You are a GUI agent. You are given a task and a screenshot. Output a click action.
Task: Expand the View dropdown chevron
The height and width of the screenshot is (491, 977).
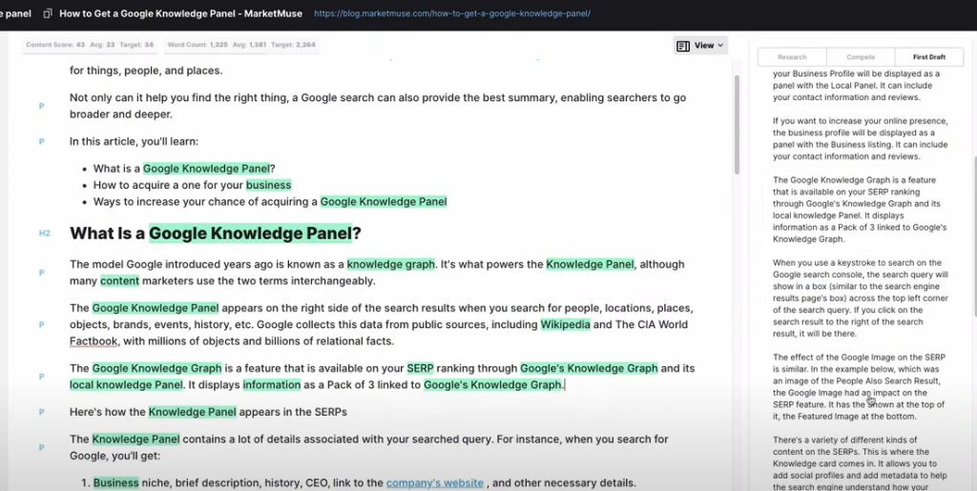coord(720,45)
